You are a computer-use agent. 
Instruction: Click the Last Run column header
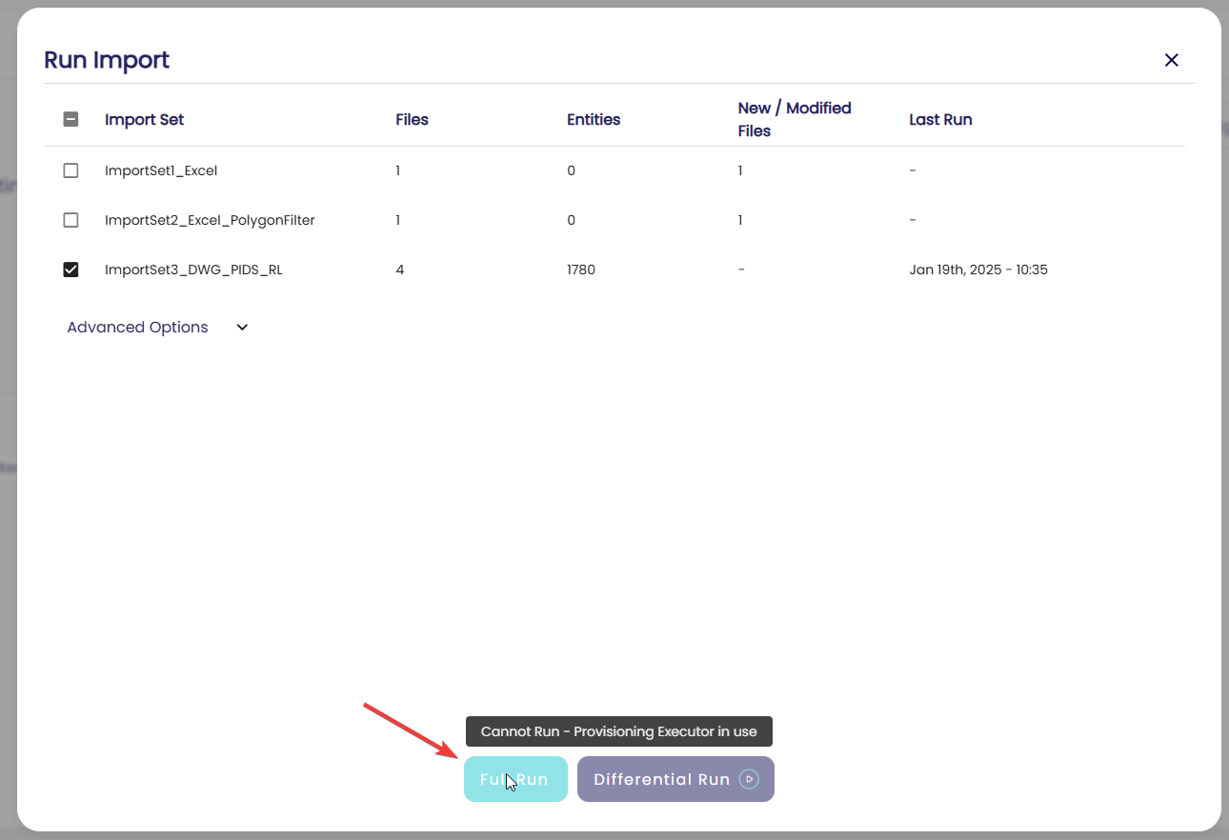939,120
